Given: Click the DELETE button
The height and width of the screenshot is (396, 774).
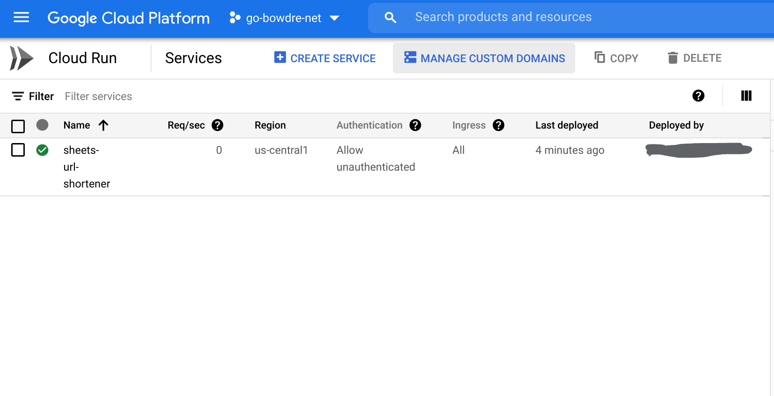Looking at the screenshot, I should click(694, 58).
